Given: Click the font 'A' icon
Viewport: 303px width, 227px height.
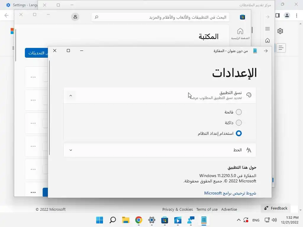Looking at the screenshot, I should (249, 150).
